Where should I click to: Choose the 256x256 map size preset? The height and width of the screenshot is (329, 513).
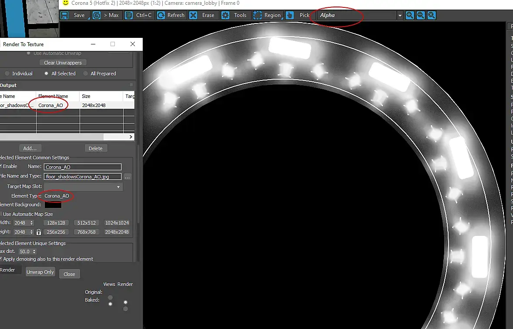[56, 232]
